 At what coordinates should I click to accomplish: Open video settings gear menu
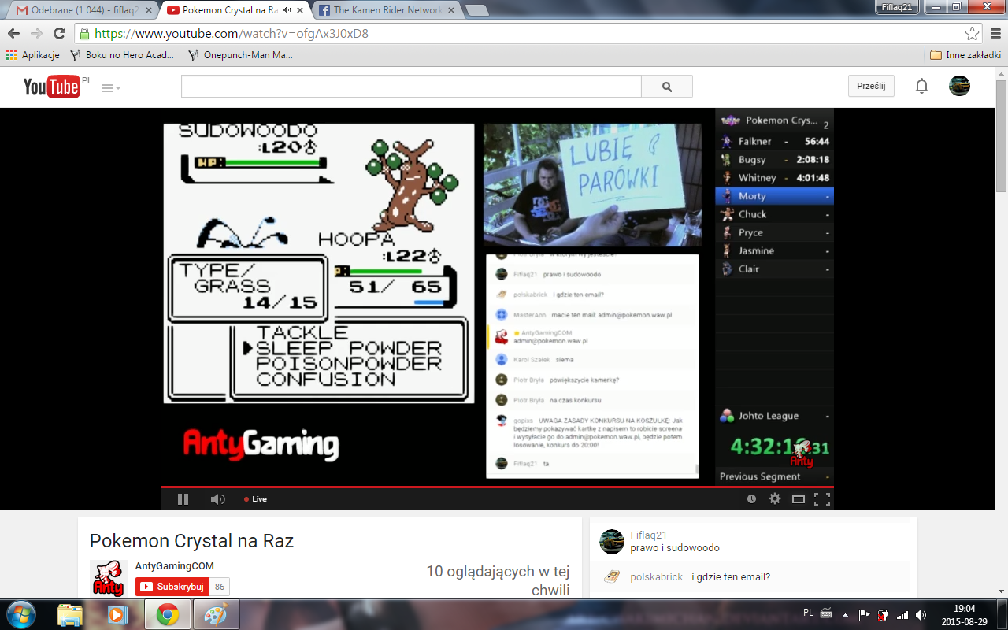[775, 498]
